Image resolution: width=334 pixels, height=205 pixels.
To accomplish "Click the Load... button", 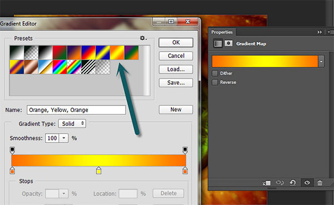I will click(x=176, y=69).
